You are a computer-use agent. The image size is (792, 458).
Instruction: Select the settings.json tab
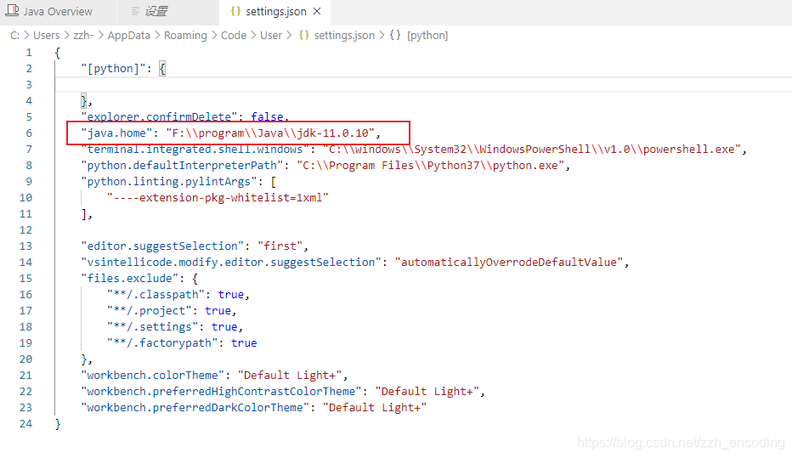(275, 12)
